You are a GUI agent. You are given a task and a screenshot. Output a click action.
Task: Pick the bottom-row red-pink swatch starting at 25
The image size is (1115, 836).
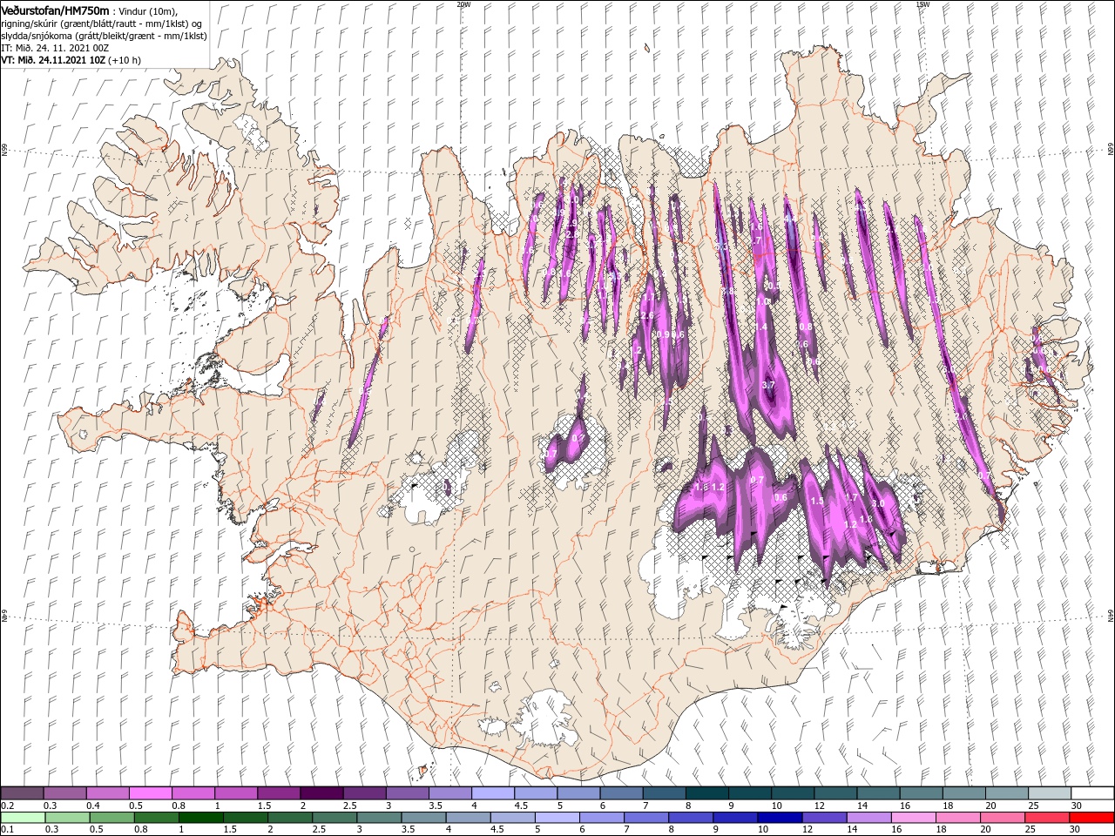coord(1046,817)
